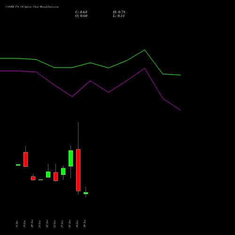The image size is (235, 235).
Task: Click the peak of the green indicator line
Action: tap(145, 50)
